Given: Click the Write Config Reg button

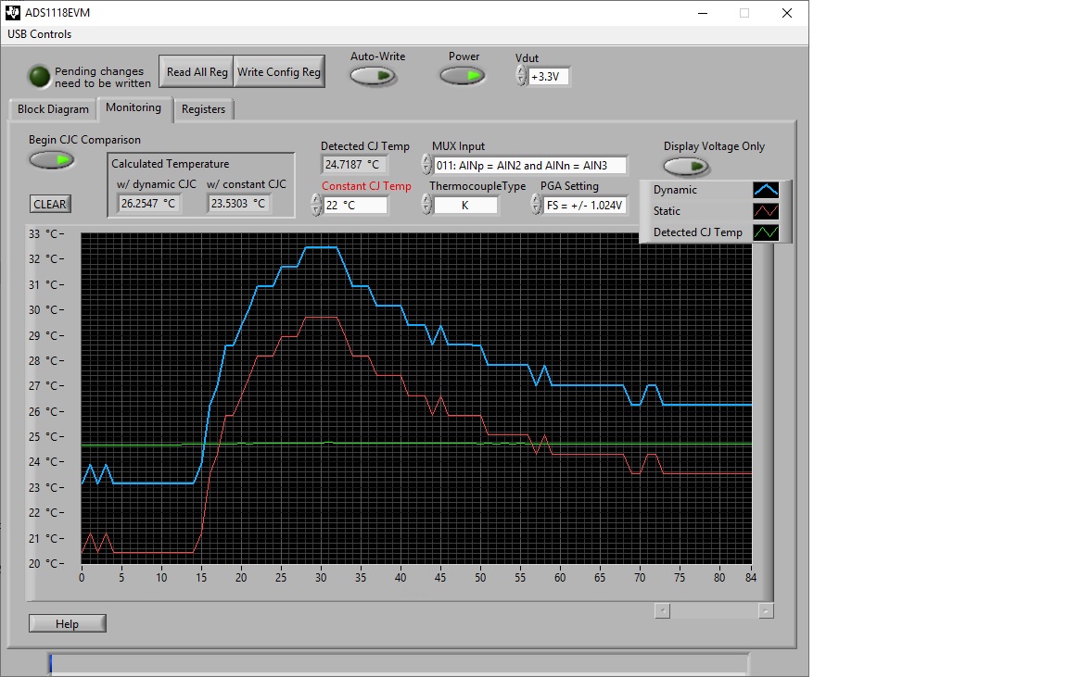Looking at the screenshot, I should [x=278, y=71].
